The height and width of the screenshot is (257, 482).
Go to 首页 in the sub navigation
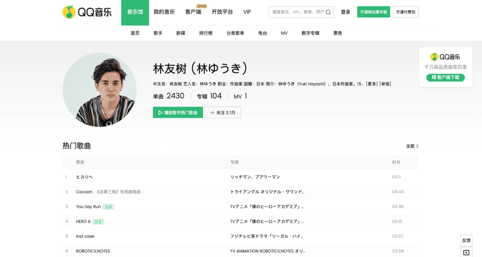tap(135, 33)
